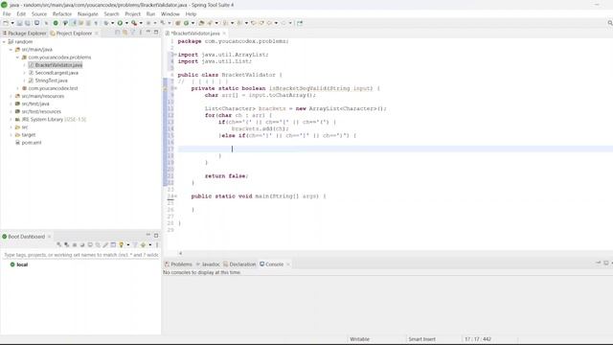The width and height of the screenshot is (613, 345).
Task: Click Writable in the status bar
Action: tap(360, 339)
